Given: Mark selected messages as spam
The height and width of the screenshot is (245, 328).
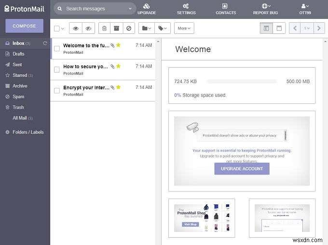Looking at the screenshot, I should [129, 28].
